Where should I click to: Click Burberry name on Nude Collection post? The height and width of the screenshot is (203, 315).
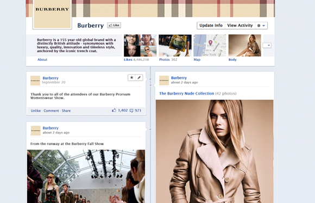click(x=179, y=78)
